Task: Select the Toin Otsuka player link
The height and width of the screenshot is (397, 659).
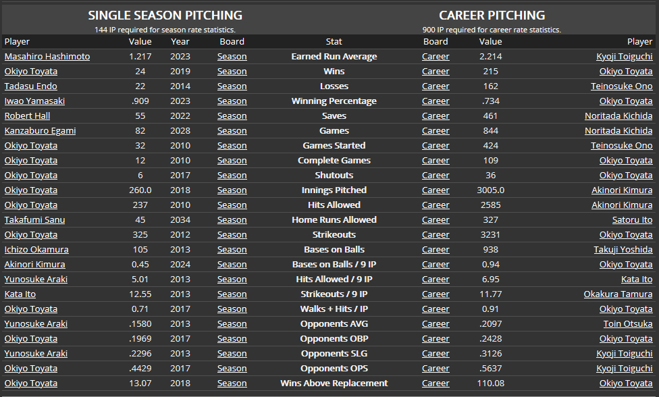Action: click(628, 324)
